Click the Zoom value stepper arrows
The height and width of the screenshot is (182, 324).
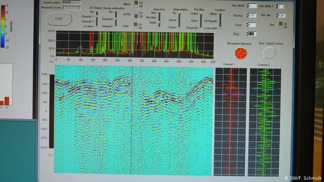pyautogui.click(x=247, y=25)
